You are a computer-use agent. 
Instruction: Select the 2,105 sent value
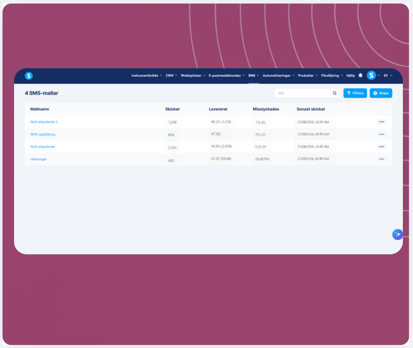pos(172,148)
